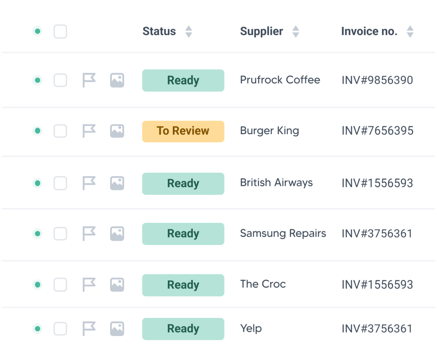Click the Status column header label
The image size is (437, 350).
[x=159, y=31]
